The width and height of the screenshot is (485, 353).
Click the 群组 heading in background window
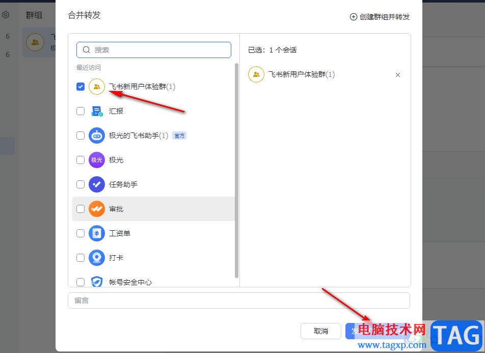click(34, 15)
